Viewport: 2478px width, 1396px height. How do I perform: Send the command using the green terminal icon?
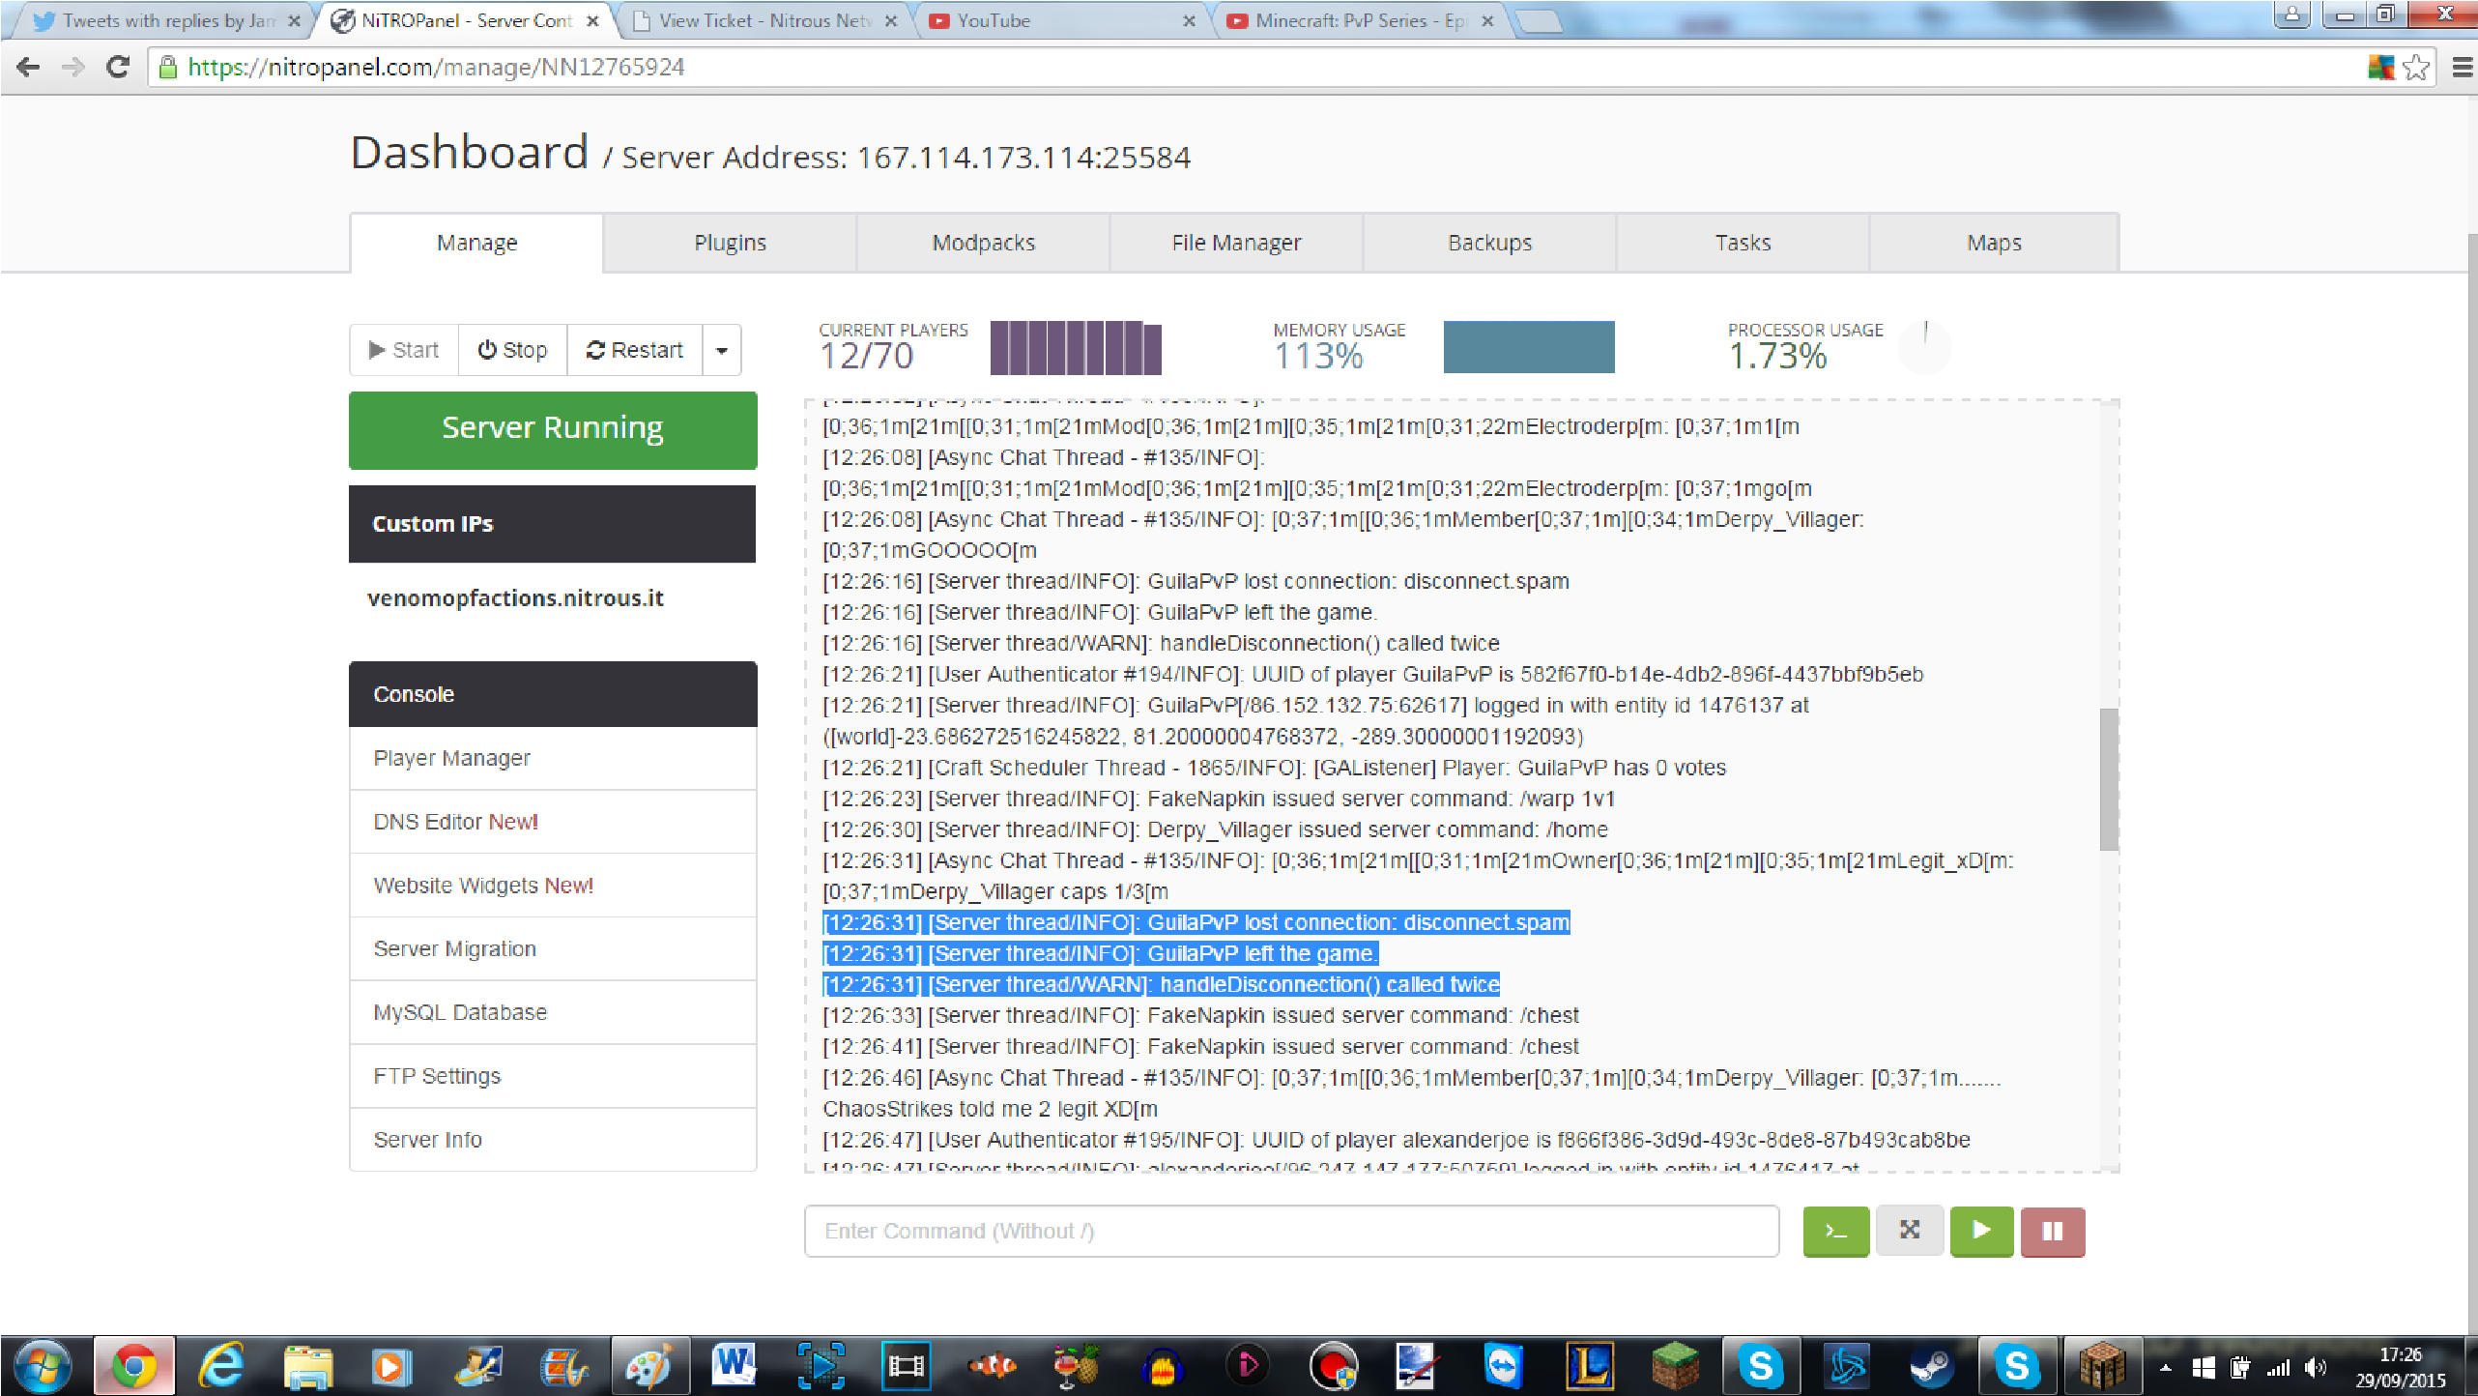[x=1834, y=1231]
